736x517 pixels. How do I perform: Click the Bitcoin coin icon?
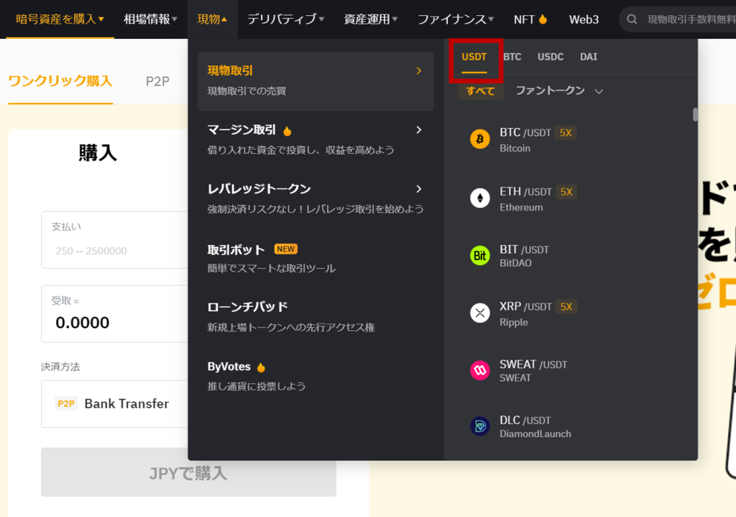pyautogui.click(x=479, y=139)
